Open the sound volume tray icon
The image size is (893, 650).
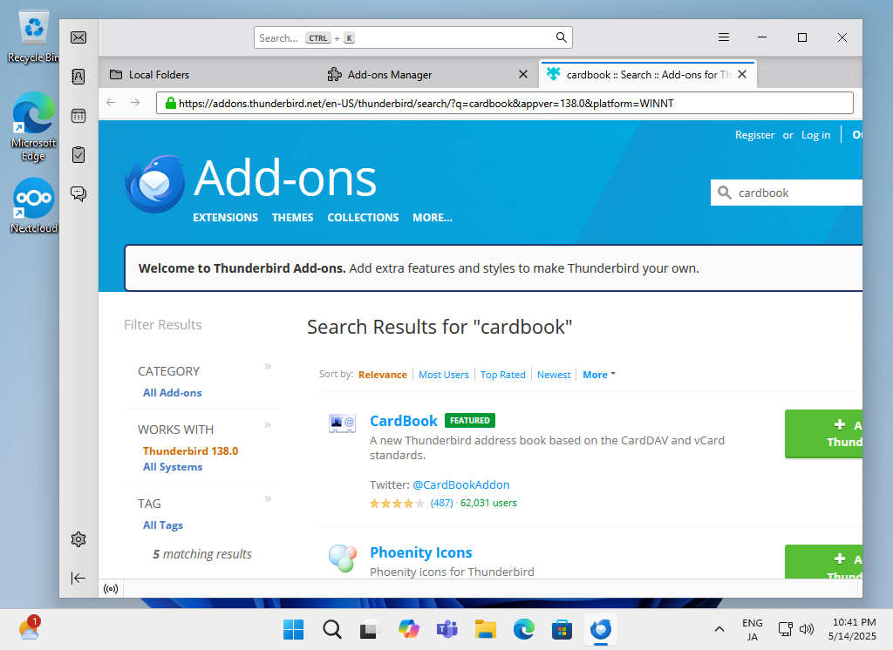[807, 629]
